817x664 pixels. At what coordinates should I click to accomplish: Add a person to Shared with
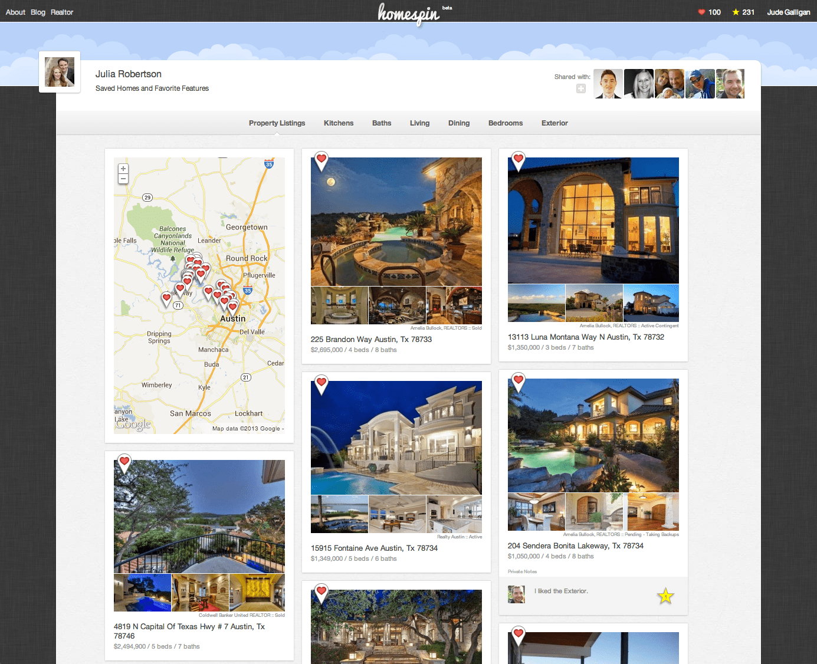(x=581, y=88)
